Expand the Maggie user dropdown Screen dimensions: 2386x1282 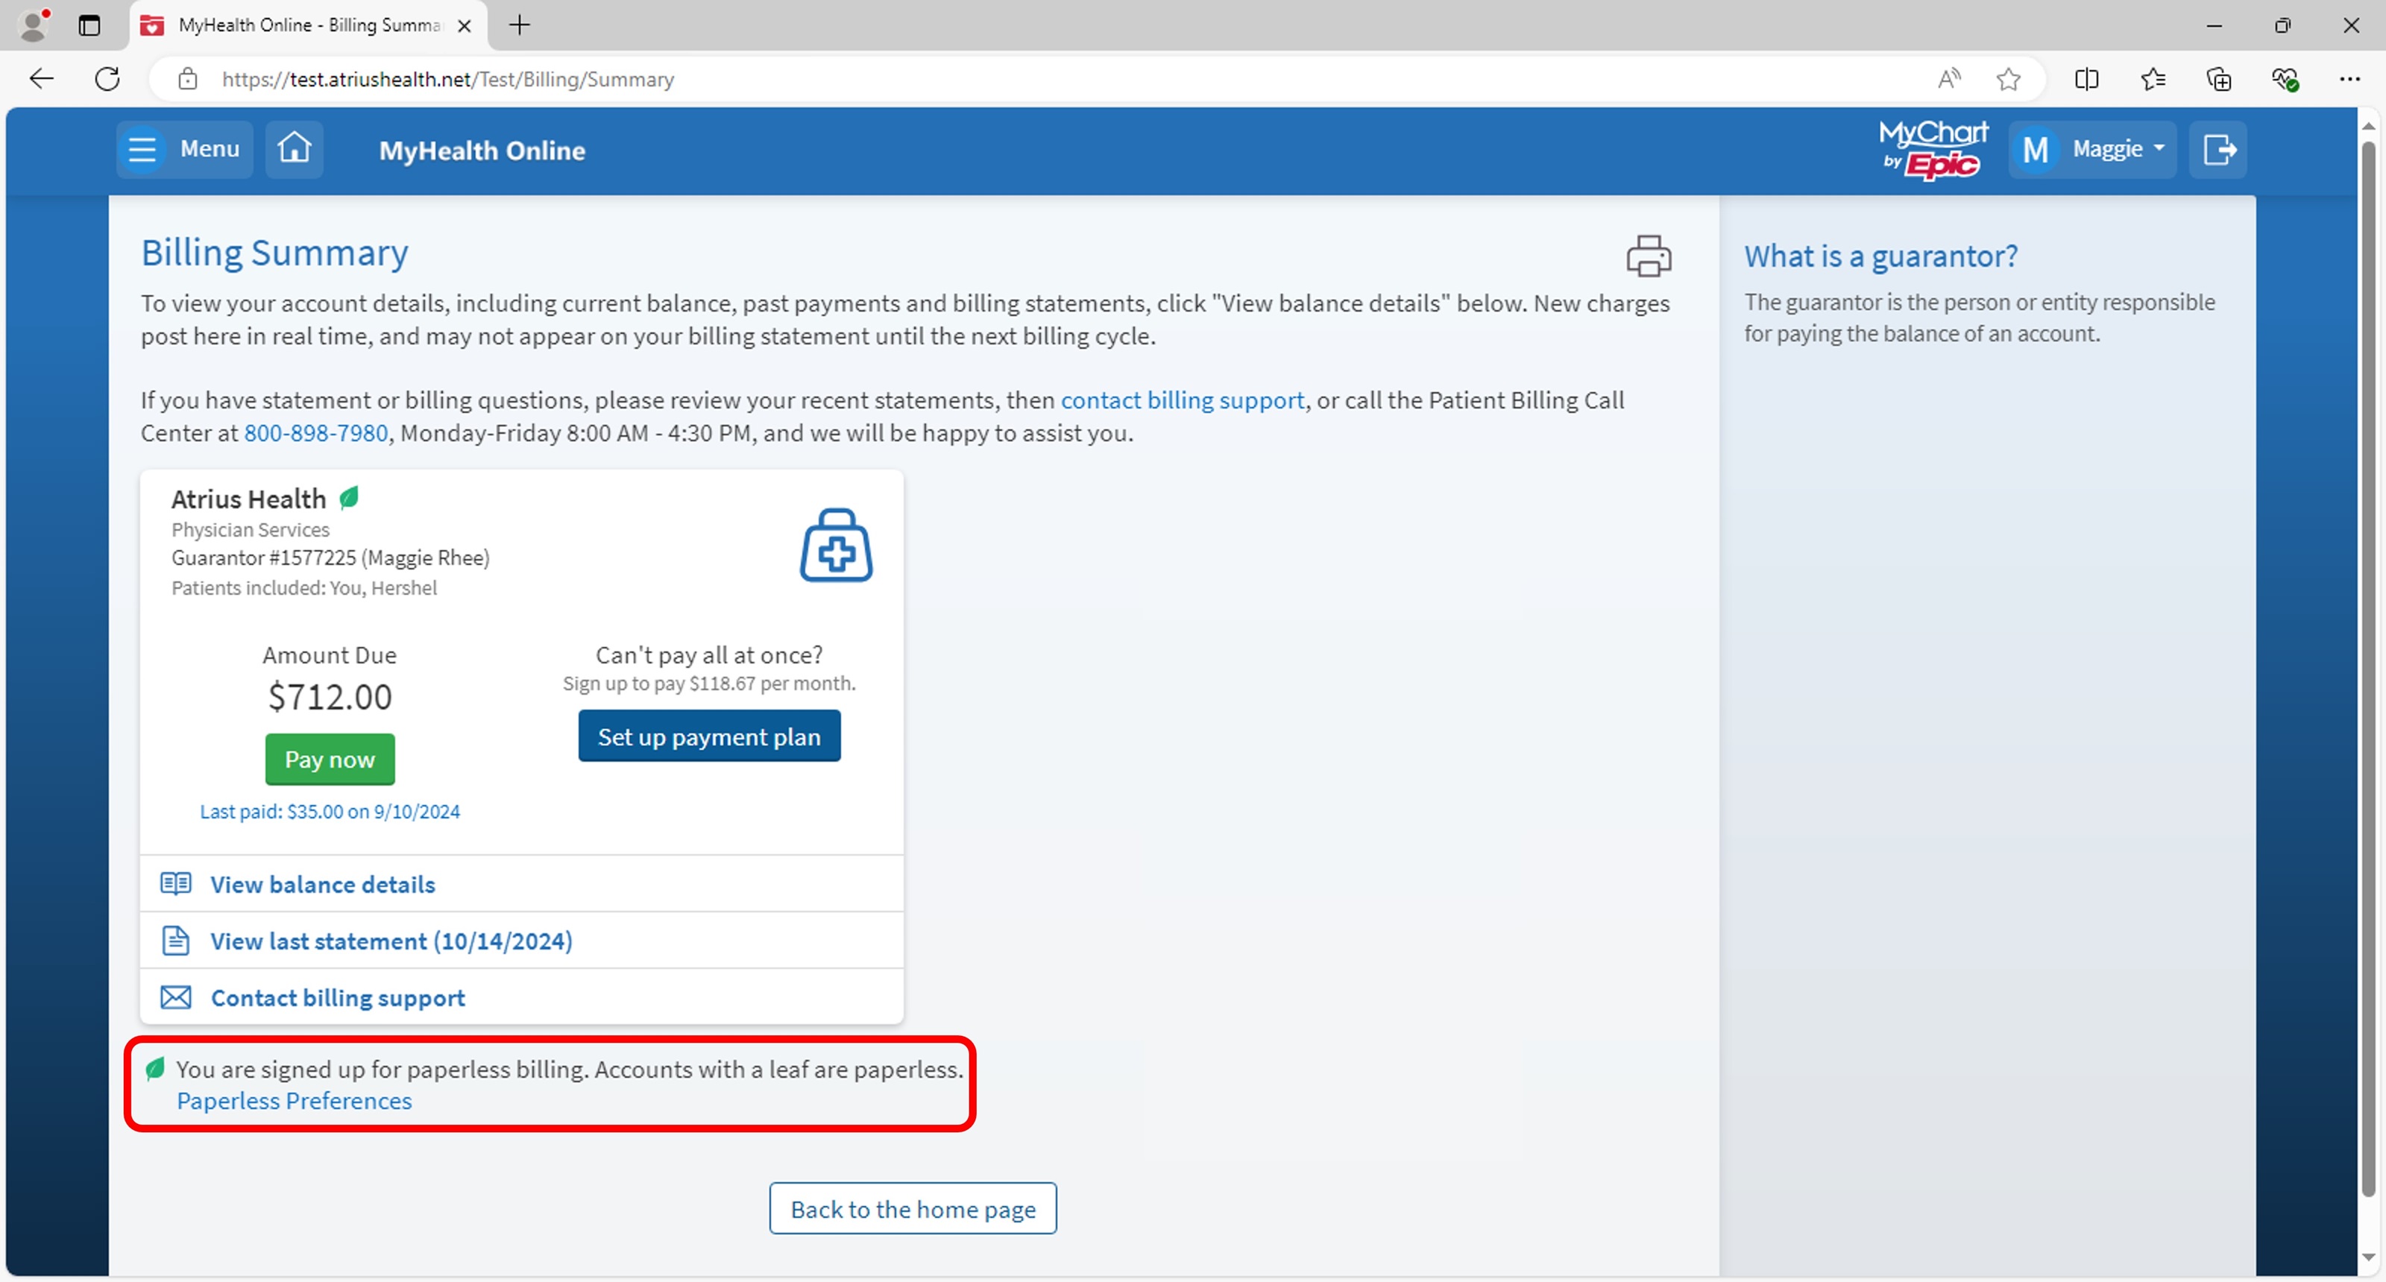coord(2092,149)
